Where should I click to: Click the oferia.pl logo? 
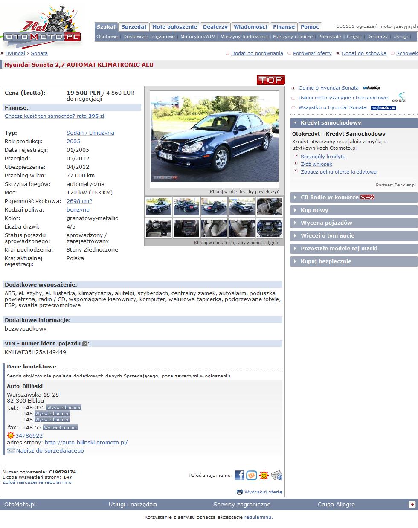399,98
